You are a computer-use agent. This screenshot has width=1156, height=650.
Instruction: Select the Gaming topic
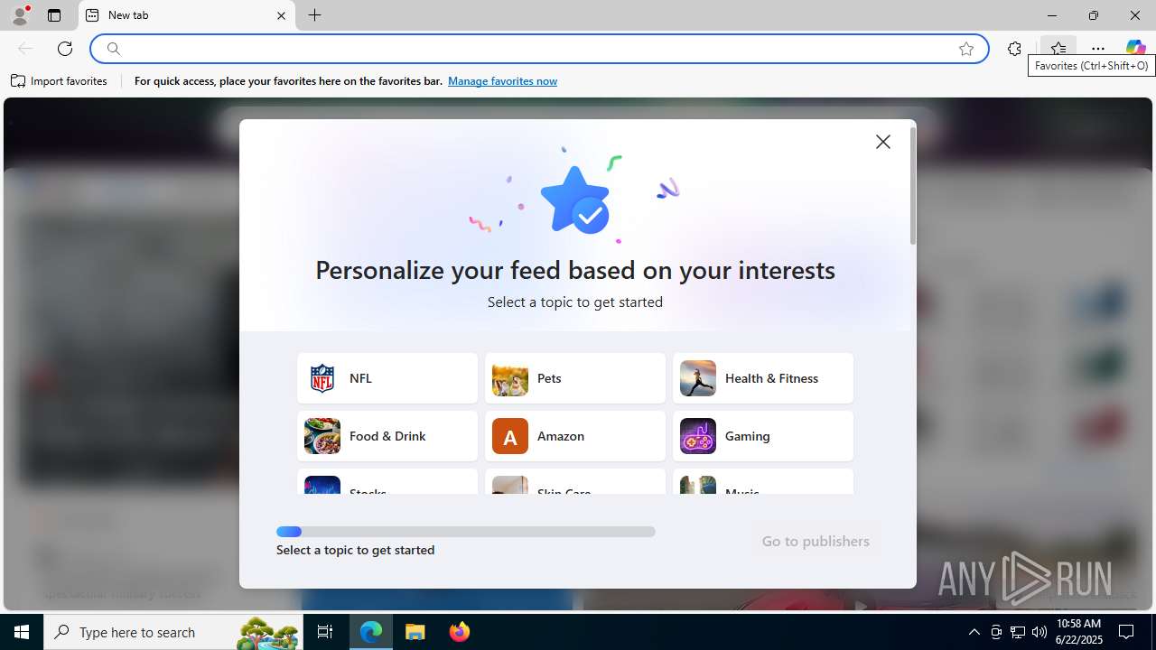point(763,436)
